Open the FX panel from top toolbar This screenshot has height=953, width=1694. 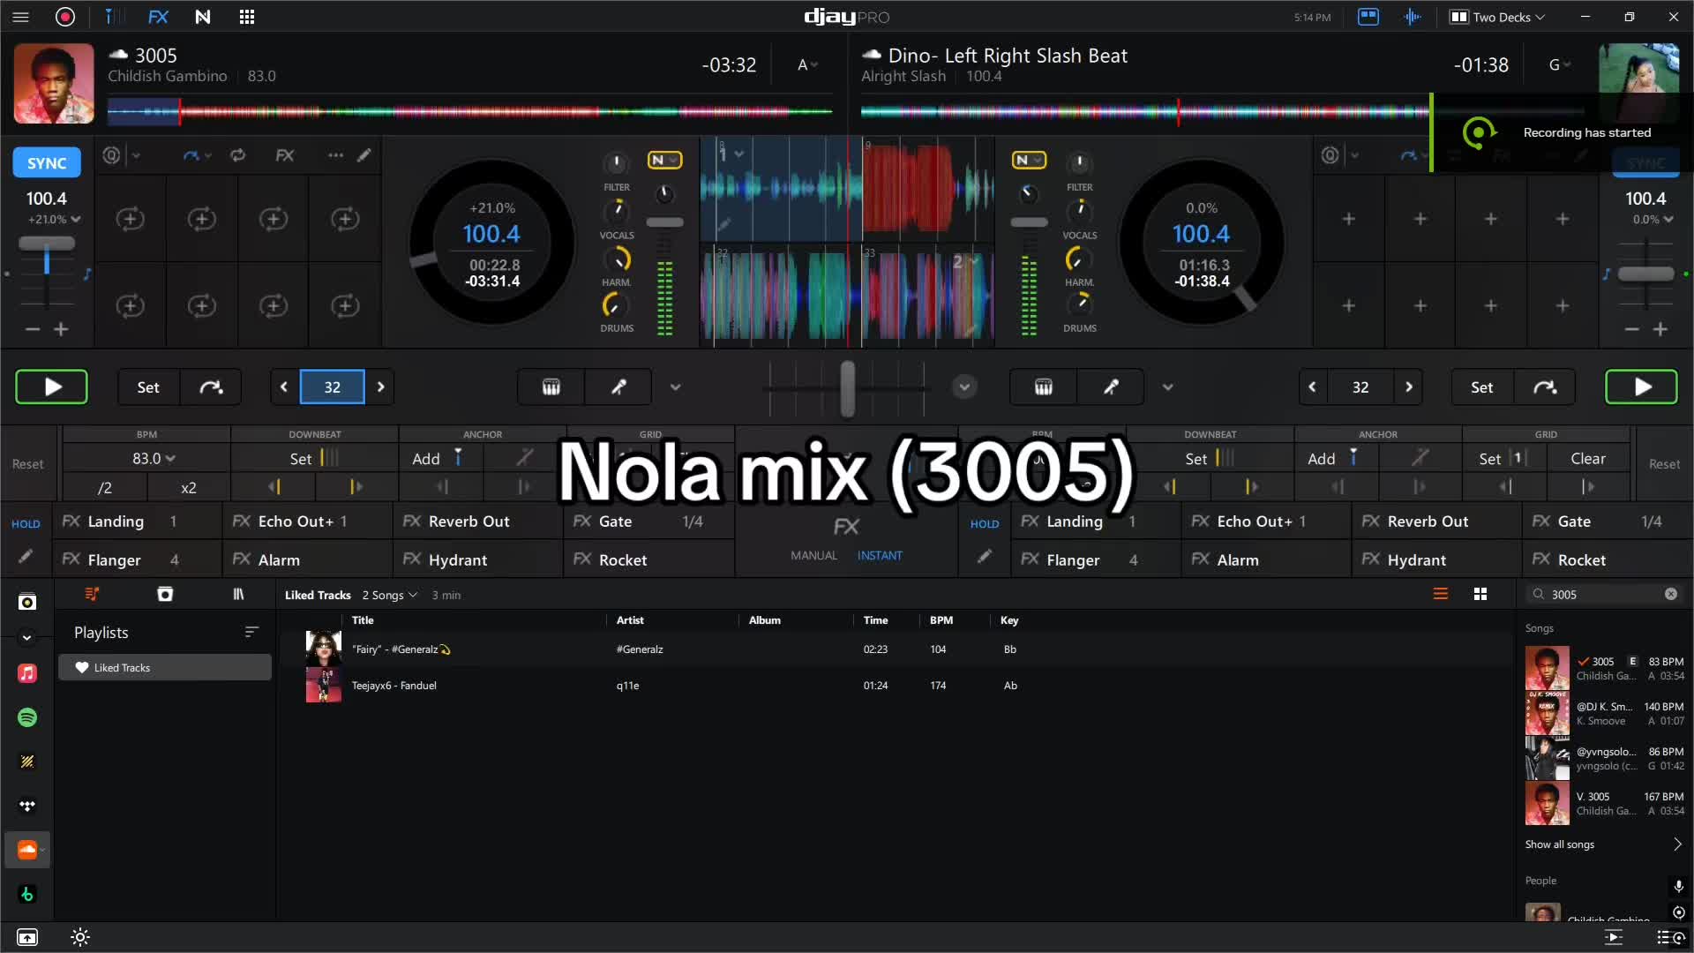click(158, 17)
